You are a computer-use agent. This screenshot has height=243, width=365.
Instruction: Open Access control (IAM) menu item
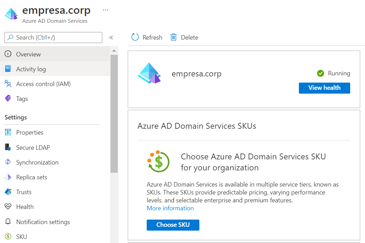(55, 84)
